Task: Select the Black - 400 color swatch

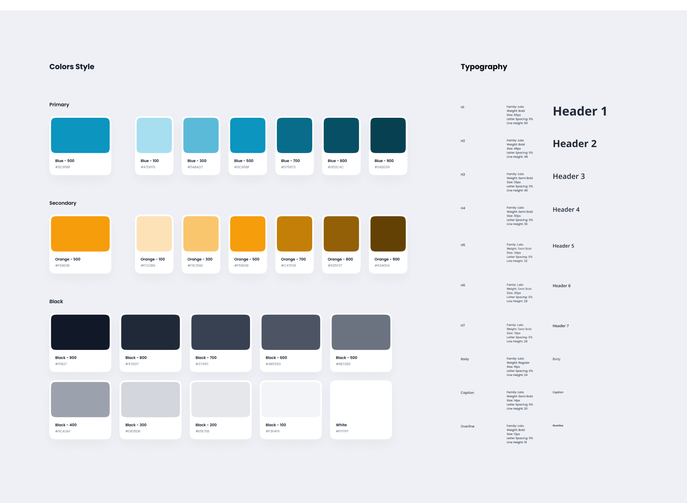Action: (x=80, y=399)
